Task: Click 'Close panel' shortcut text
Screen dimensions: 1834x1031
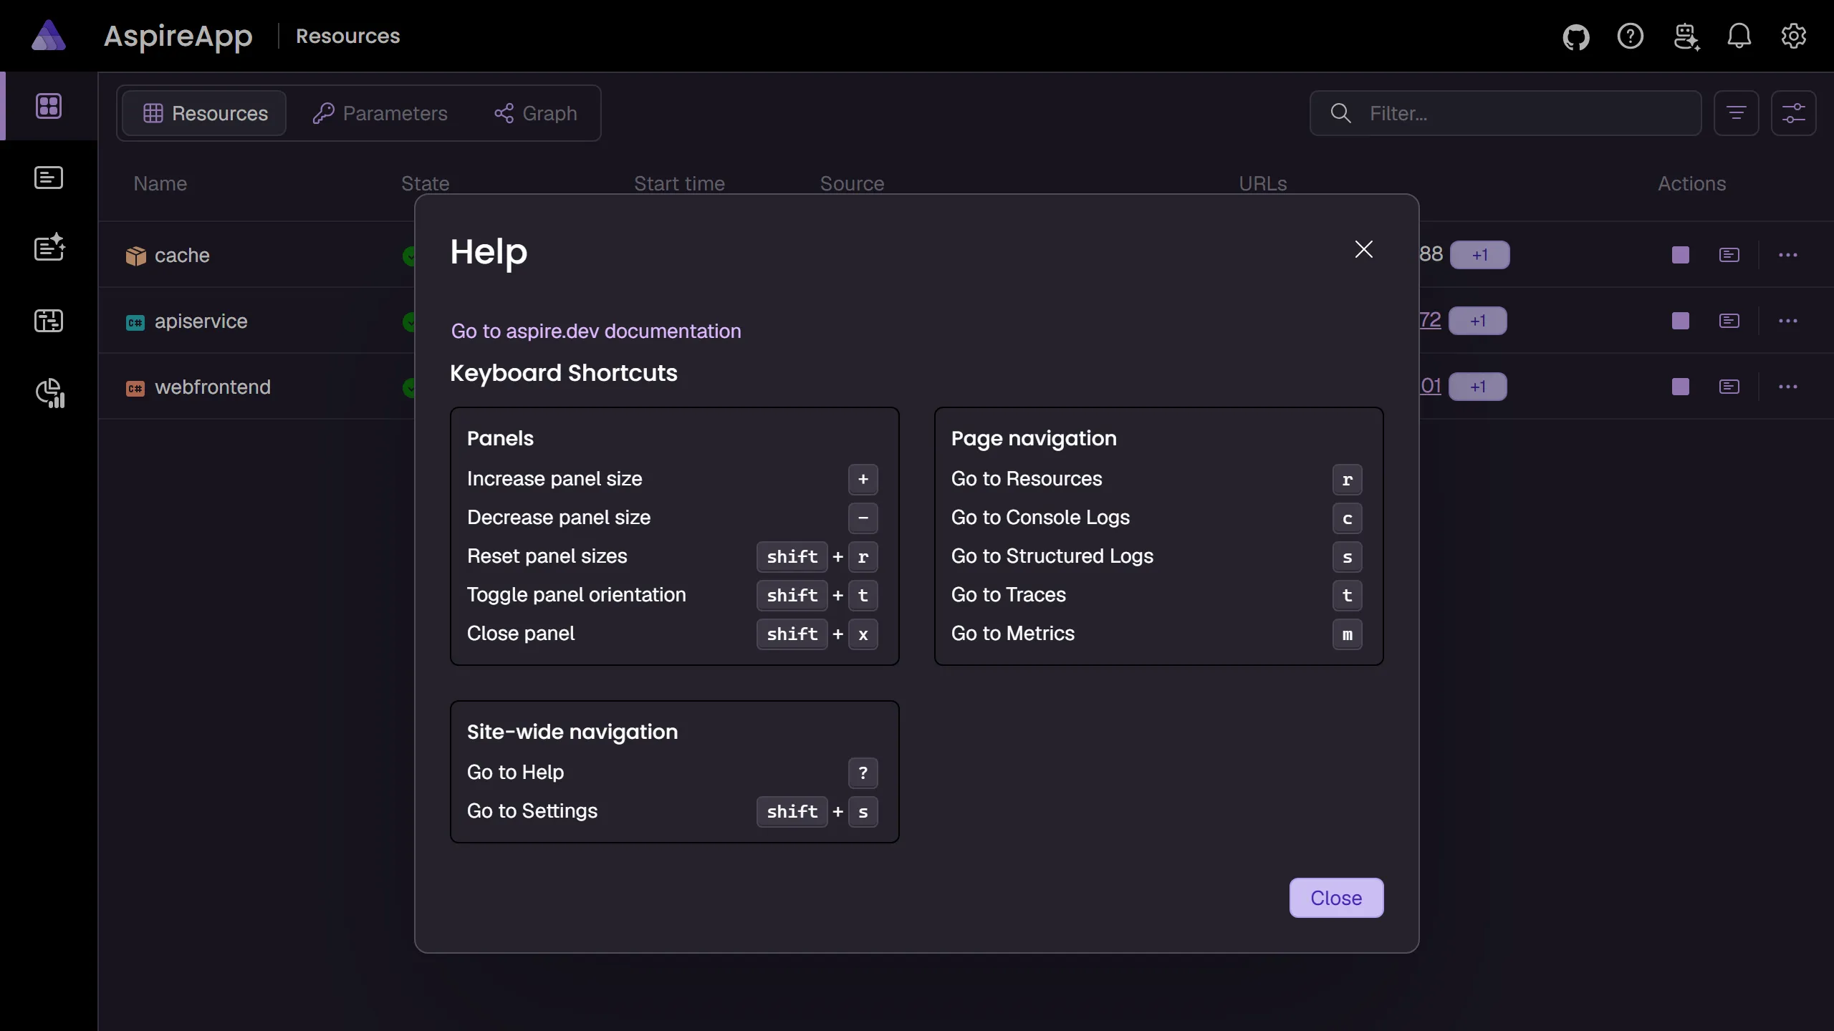Action: point(521,634)
